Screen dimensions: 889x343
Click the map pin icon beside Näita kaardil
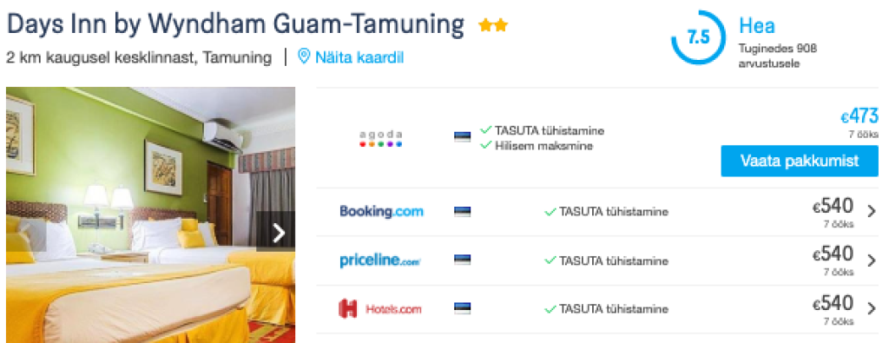point(305,56)
